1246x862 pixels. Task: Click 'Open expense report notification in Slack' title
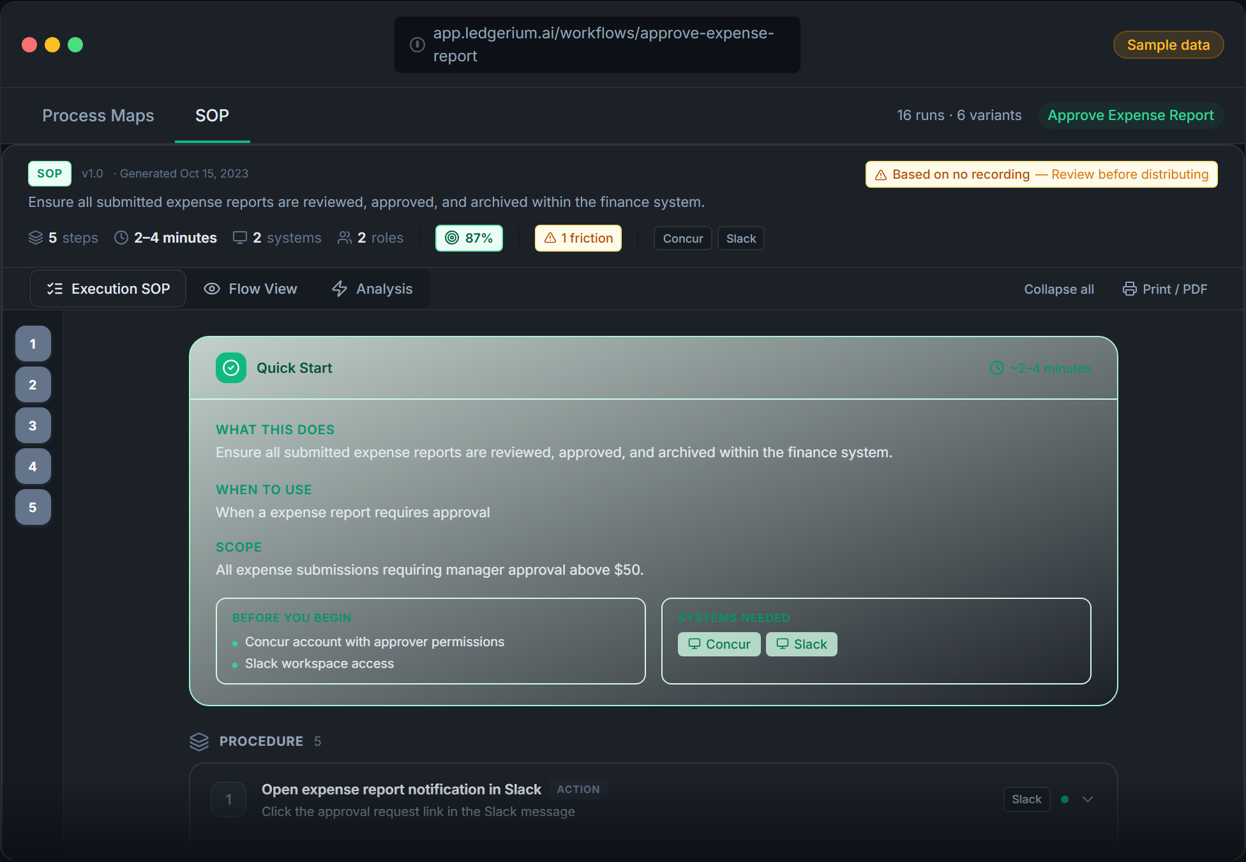pos(402,790)
